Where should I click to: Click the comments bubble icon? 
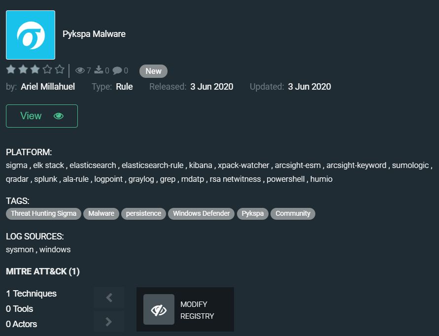(117, 70)
